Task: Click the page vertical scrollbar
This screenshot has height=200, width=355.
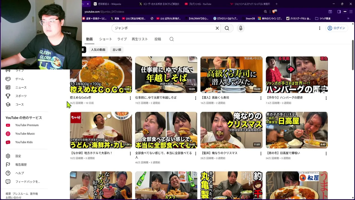Action: (353, 56)
